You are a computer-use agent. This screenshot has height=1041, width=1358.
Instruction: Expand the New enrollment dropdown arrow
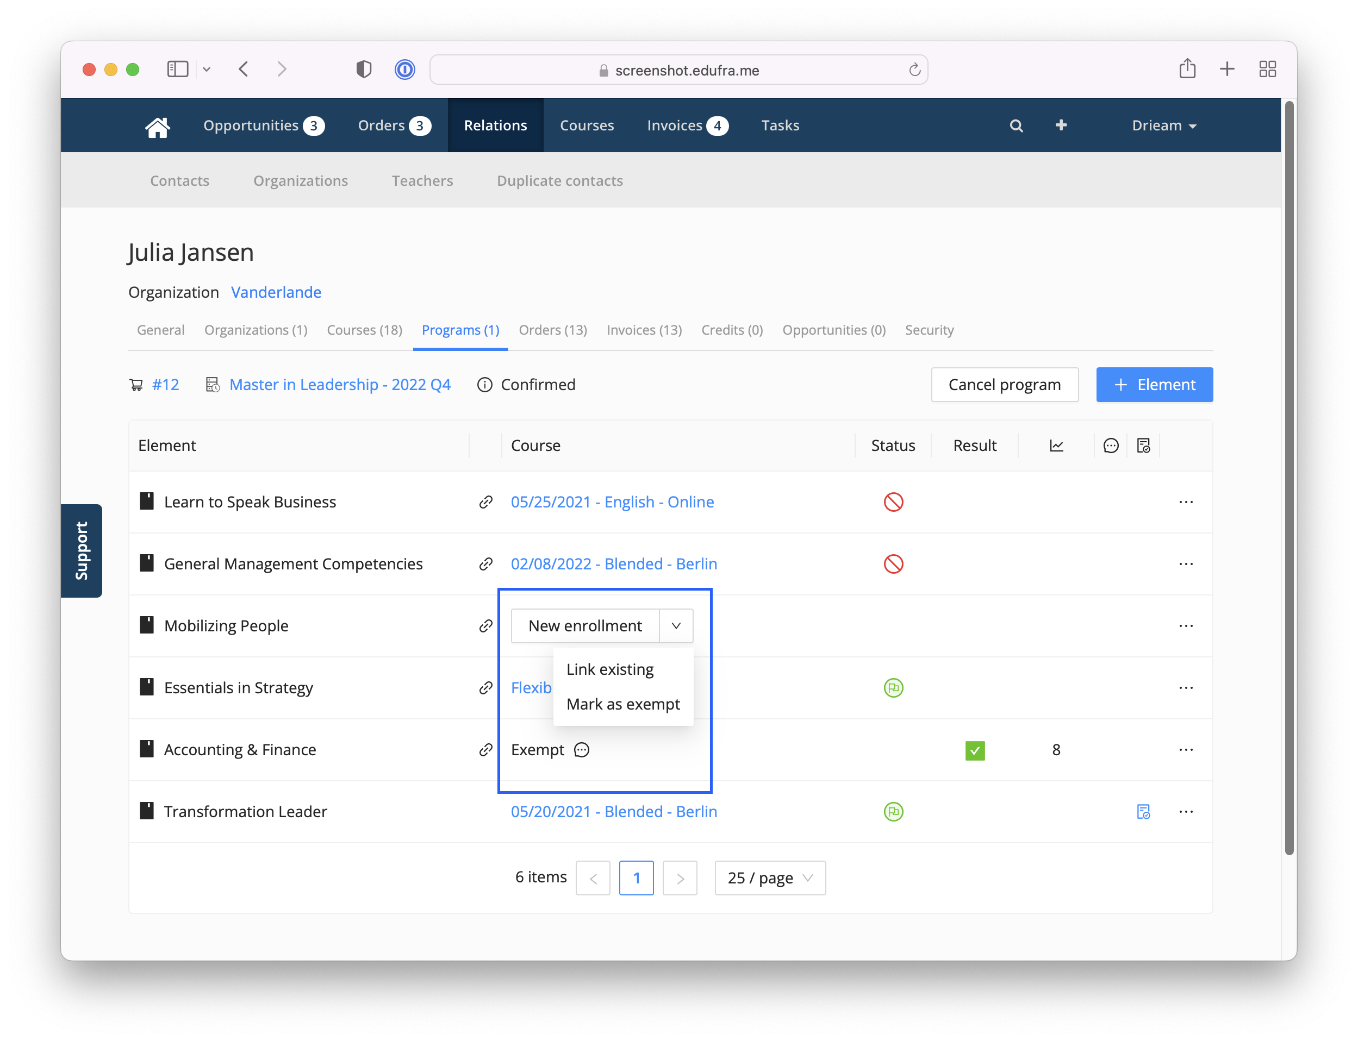(x=676, y=626)
